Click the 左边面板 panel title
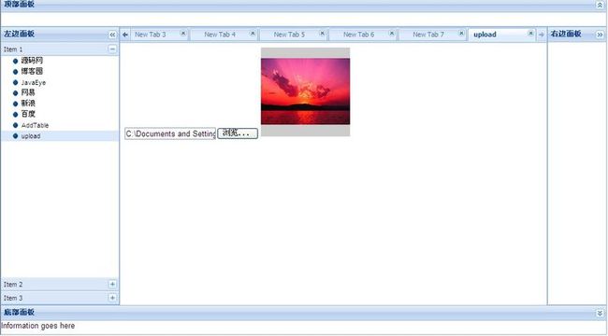The image size is (608, 336). point(19,34)
